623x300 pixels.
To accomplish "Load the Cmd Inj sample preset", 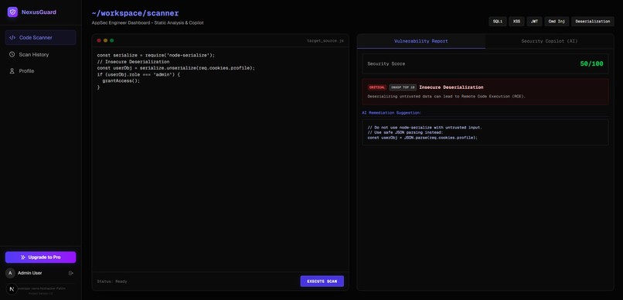I will (557, 22).
